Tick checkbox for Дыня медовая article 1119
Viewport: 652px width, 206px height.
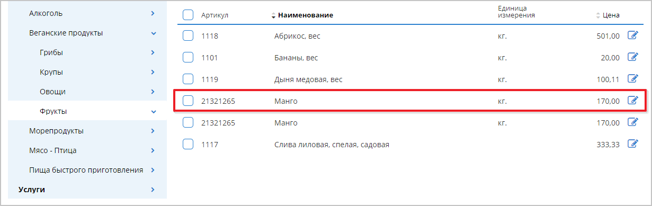tap(188, 79)
